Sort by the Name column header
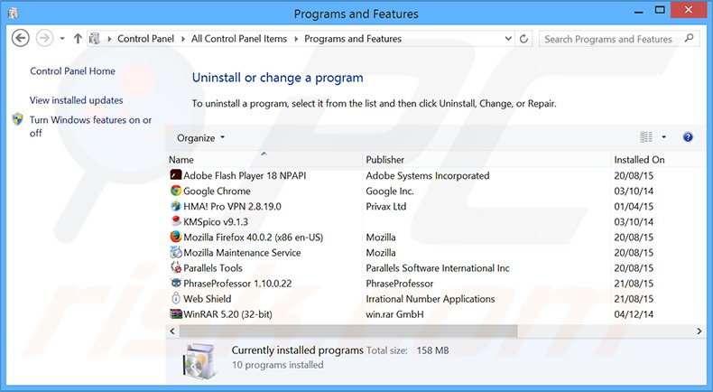 point(181,160)
